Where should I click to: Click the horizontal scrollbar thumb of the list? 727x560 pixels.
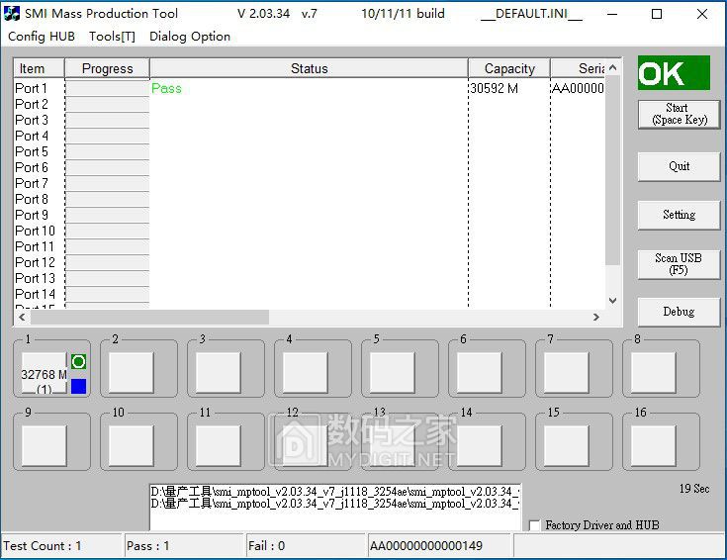point(149,317)
